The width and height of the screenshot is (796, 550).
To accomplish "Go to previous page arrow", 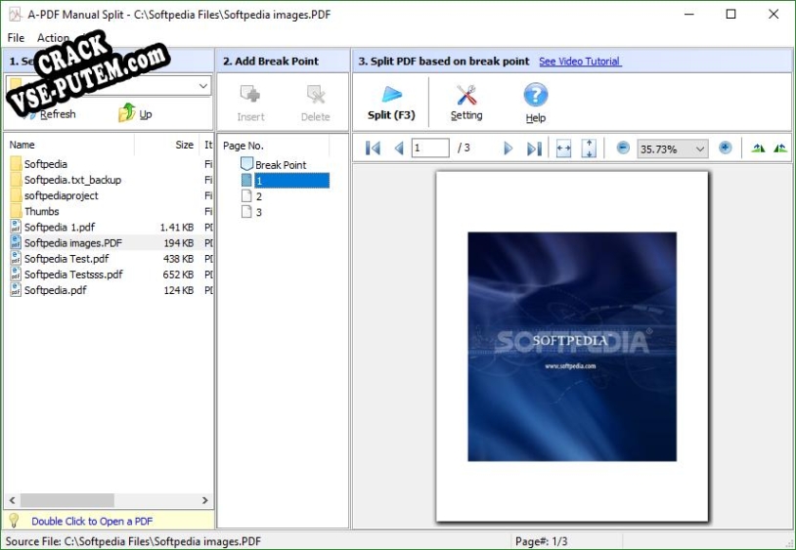I will pos(399,148).
